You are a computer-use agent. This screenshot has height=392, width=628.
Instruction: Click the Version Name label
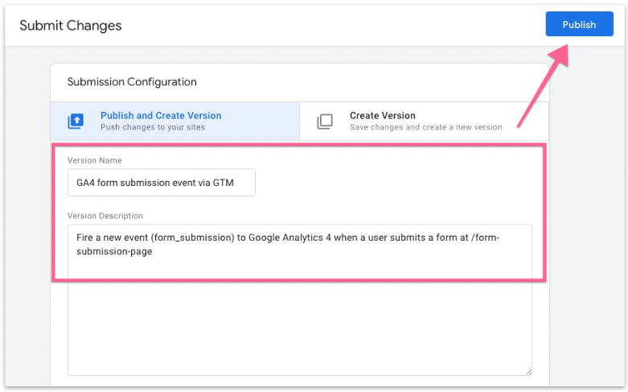[95, 160]
